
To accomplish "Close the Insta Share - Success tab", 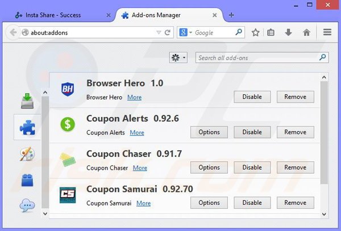I will [x=109, y=15].
